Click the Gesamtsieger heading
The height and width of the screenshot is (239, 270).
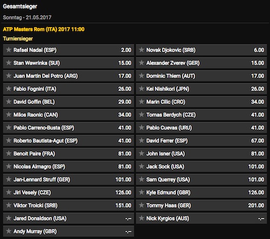point(20,6)
